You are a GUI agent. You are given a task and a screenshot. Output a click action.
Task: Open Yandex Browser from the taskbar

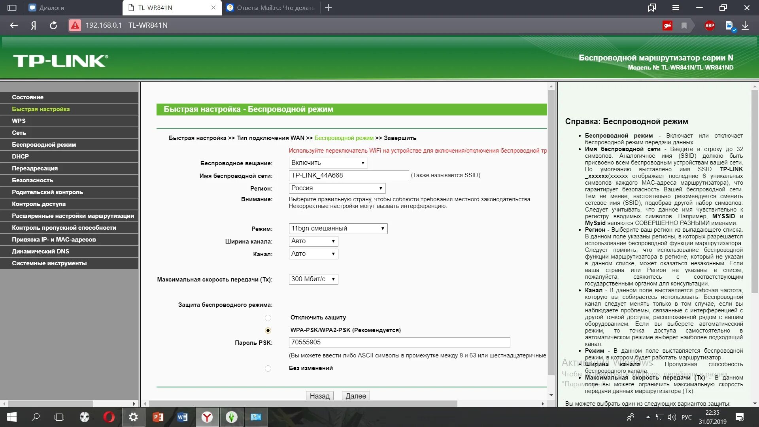(207, 417)
